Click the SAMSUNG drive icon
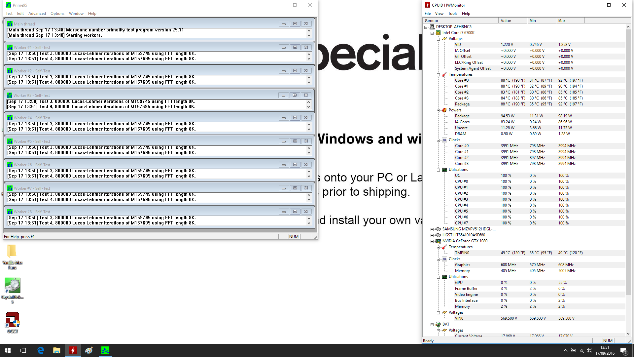The height and width of the screenshot is (357, 634). pos(438,229)
